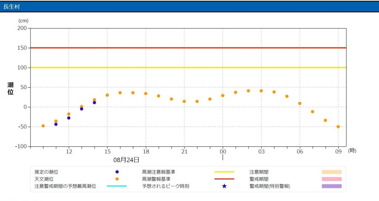This screenshot has width=379, height=201.
Task: Click the orange data point at 18 o'clock
Action: (146, 93)
